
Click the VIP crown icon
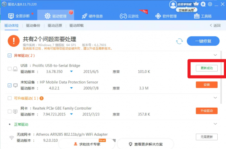196,4
